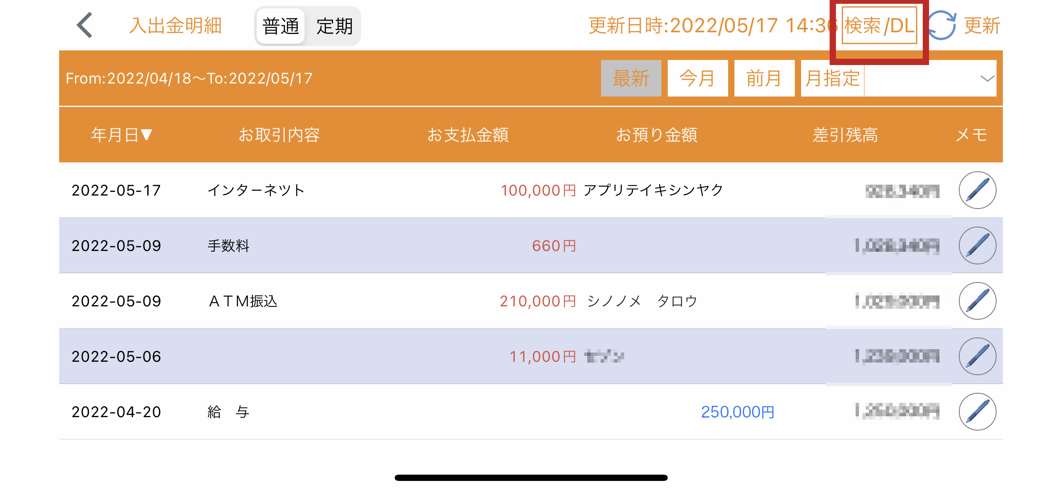Edit memo for ATM振込 210,000円 entry
Image resolution: width=1062 pixels, height=491 pixels.
tap(977, 301)
